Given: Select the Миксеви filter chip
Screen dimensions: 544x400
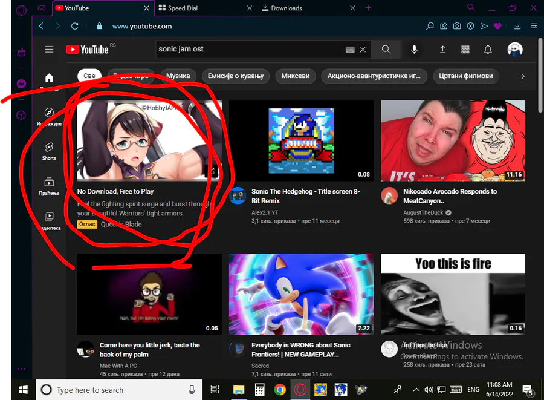Looking at the screenshot, I should [x=295, y=76].
